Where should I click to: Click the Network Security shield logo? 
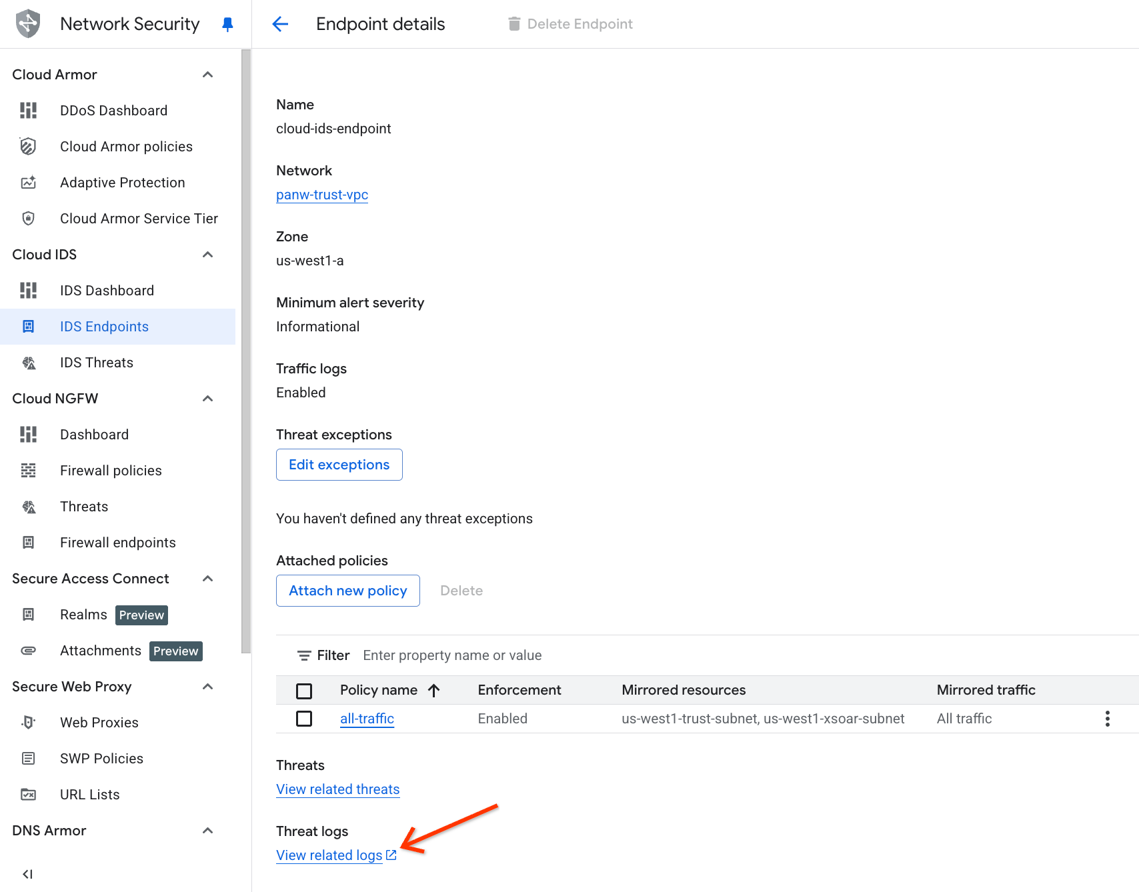coord(28,24)
